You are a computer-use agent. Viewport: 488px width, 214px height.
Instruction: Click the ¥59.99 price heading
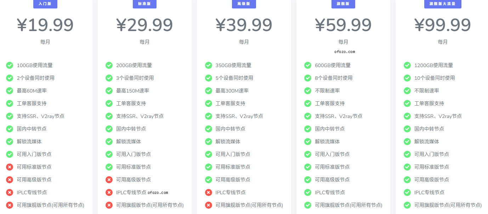click(x=343, y=25)
